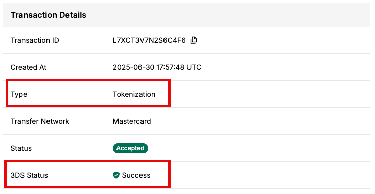
Task: Select the Accepted status badge
Action: coord(130,148)
